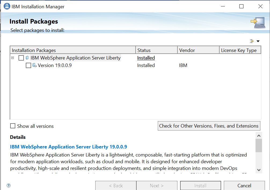Select the IBM WebSphere Application Server Liberty row text

(x=75, y=58)
